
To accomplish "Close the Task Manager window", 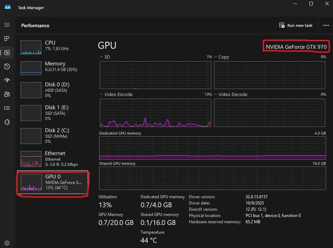I will click(x=327, y=4).
